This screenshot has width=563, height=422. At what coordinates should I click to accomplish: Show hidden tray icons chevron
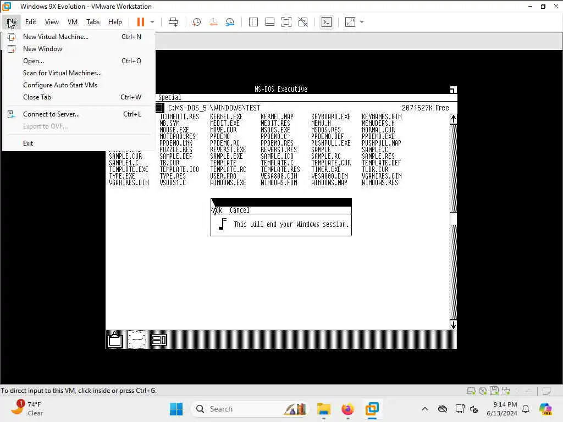[x=425, y=409]
